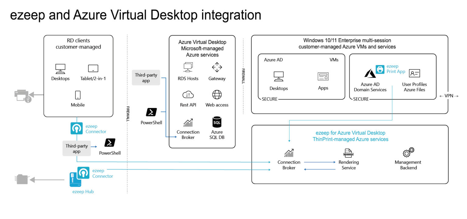
Task: Click the 'Gateway' label
Action: coord(217,78)
